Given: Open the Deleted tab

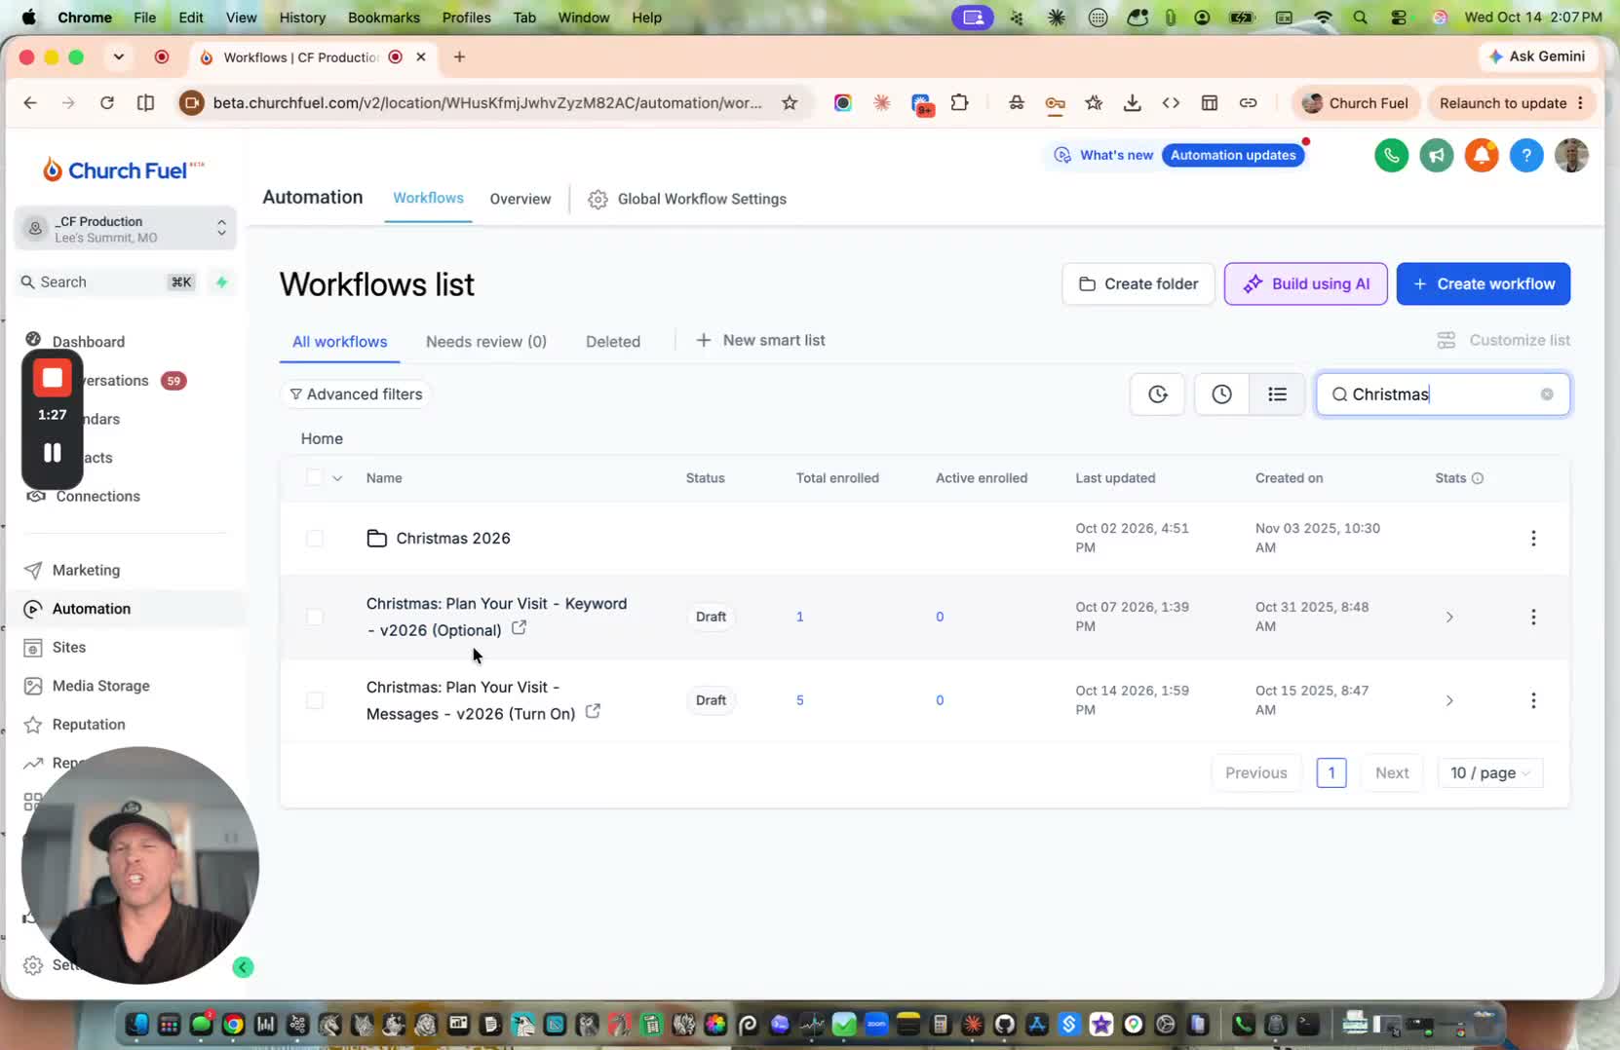Looking at the screenshot, I should 613,342.
